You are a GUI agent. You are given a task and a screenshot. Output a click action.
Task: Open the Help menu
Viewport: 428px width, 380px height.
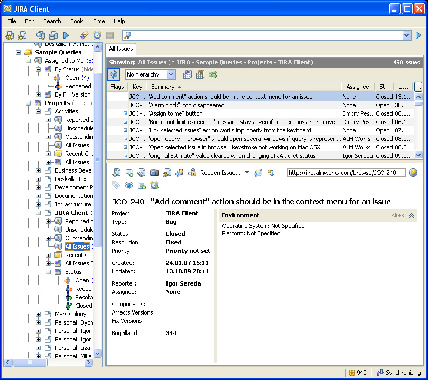[119, 21]
